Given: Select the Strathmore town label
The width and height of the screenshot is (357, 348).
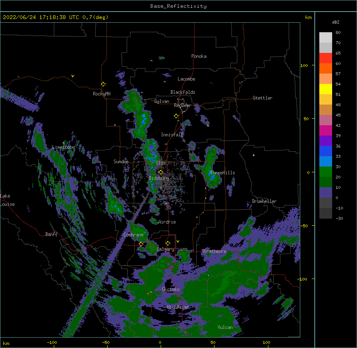Looking at the screenshot, I should point(214,251).
